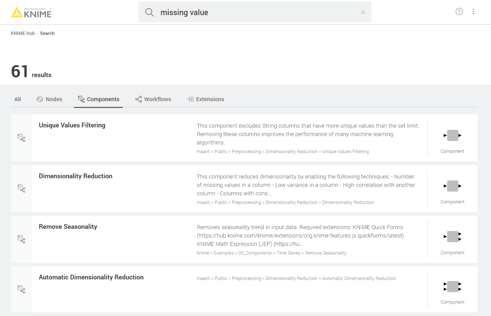Open Unique Values Filtering result
Image resolution: width=491 pixels, height=316 pixels.
click(x=72, y=125)
